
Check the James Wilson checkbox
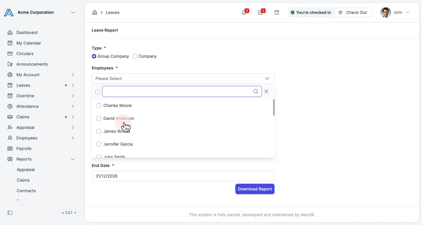[99, 131]
